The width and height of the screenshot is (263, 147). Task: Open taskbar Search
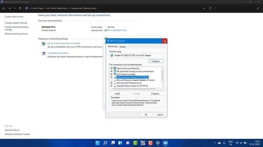click(105, 143)
